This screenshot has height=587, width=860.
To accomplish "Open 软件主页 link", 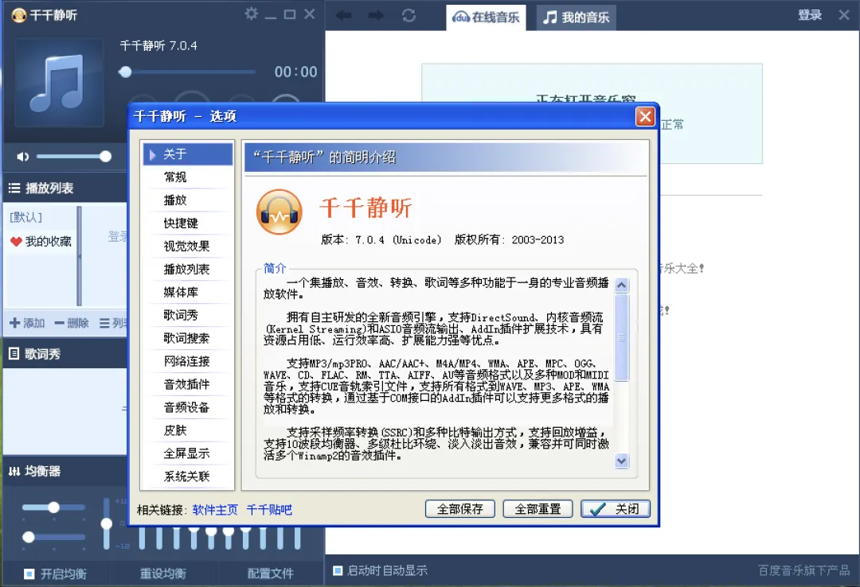I will 215,511.
